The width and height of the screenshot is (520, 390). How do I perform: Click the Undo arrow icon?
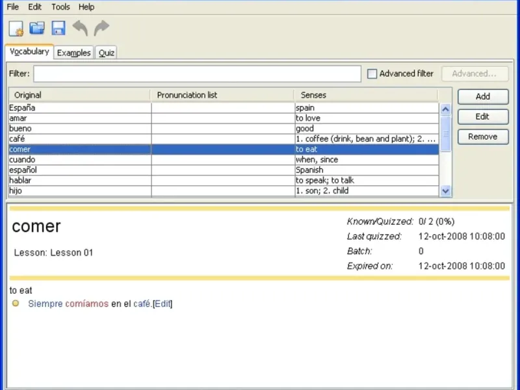[80, 28]
